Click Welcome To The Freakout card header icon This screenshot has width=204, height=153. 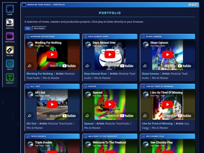[x=85, y=136]
